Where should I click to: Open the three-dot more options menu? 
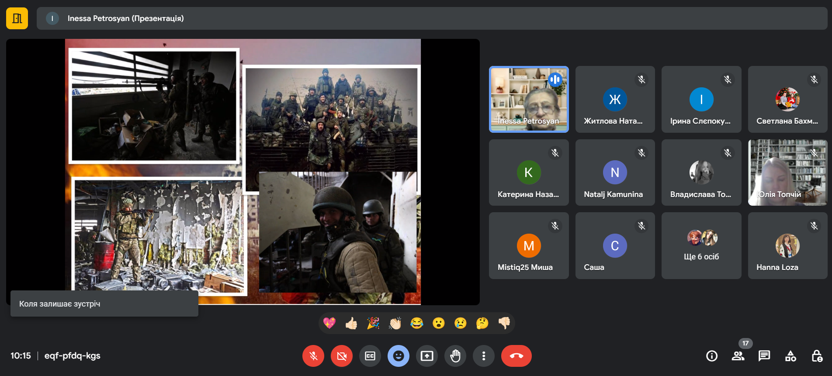coord(484,356)
